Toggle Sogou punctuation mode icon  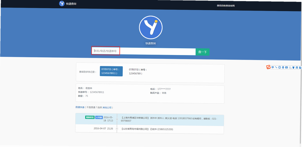point(276,67)
